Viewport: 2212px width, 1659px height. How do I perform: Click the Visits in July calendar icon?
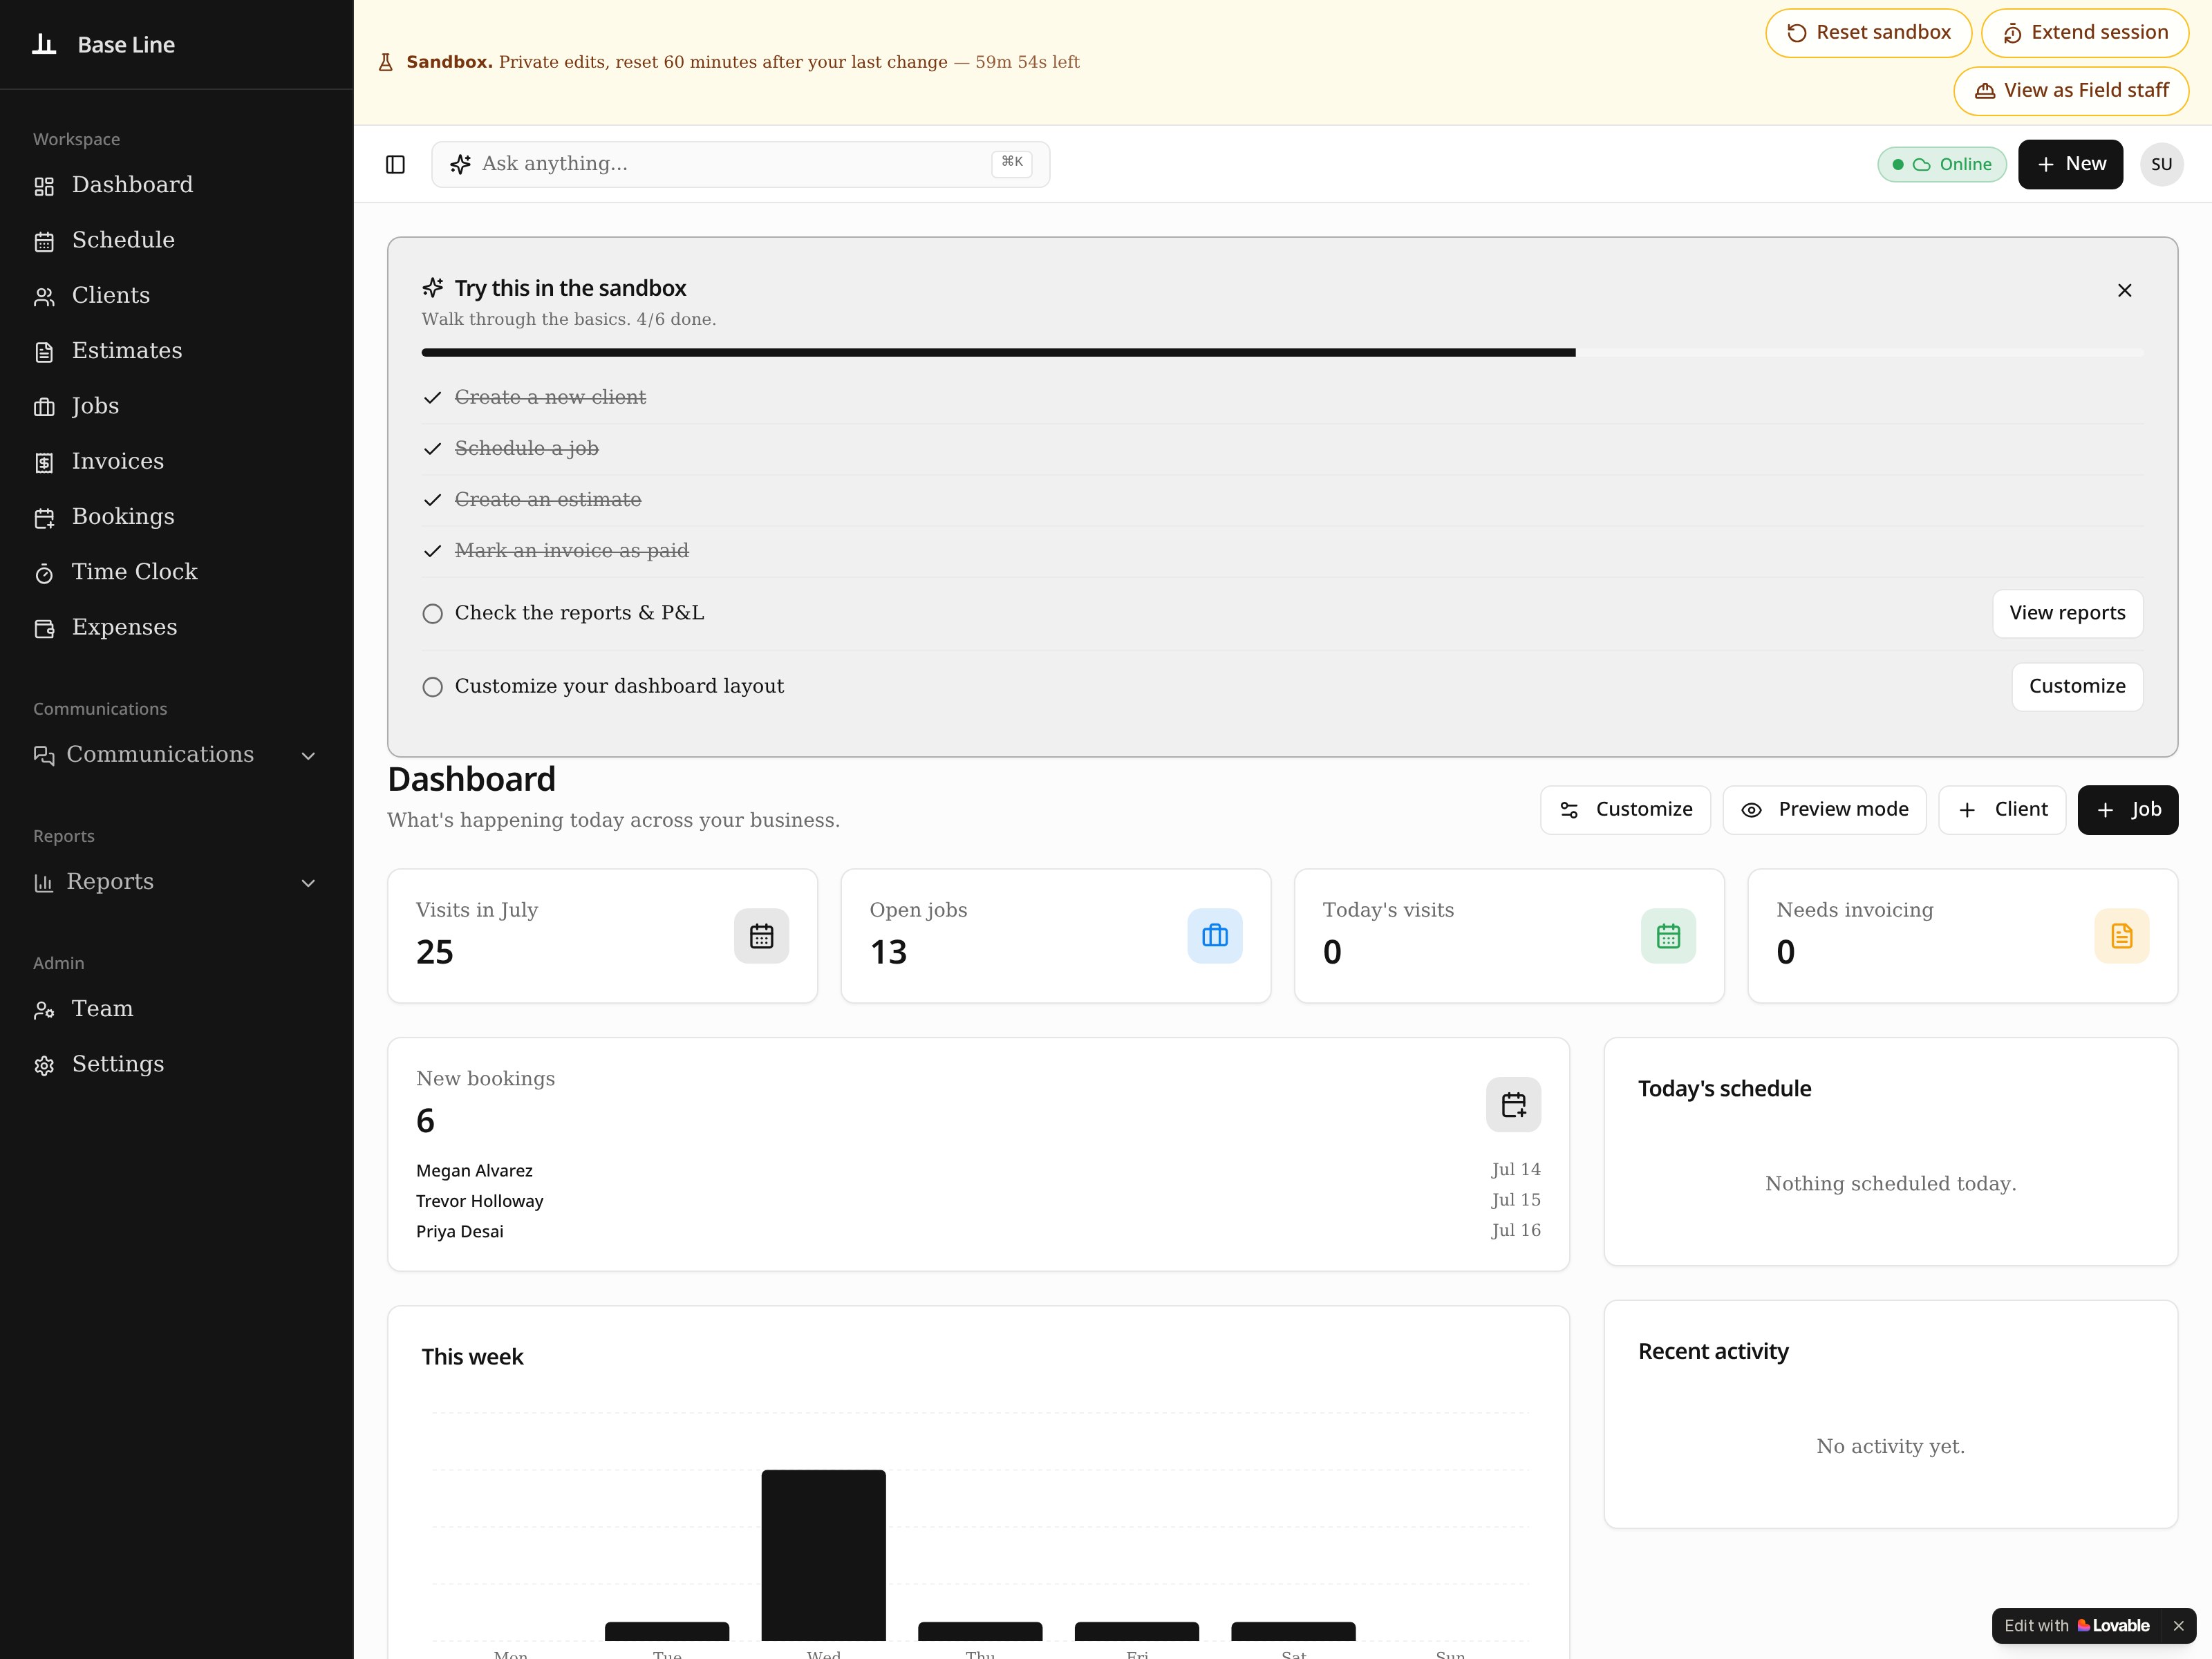761,936
